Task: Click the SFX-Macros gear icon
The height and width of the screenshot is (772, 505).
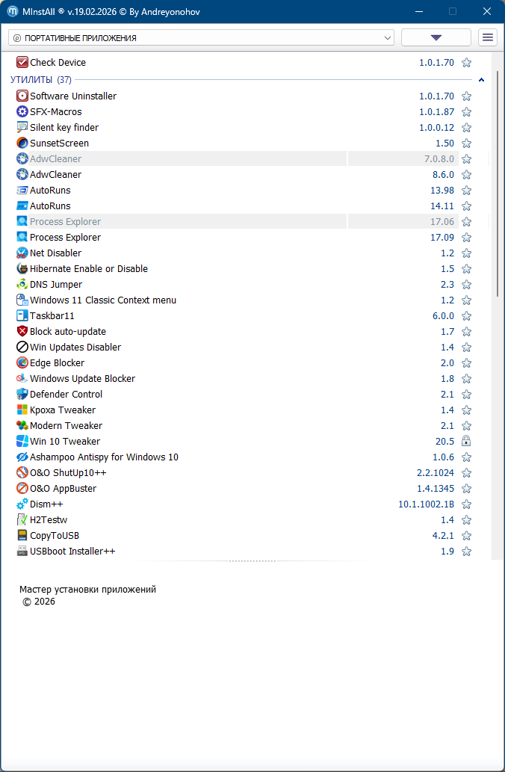Action: [22, 111]
